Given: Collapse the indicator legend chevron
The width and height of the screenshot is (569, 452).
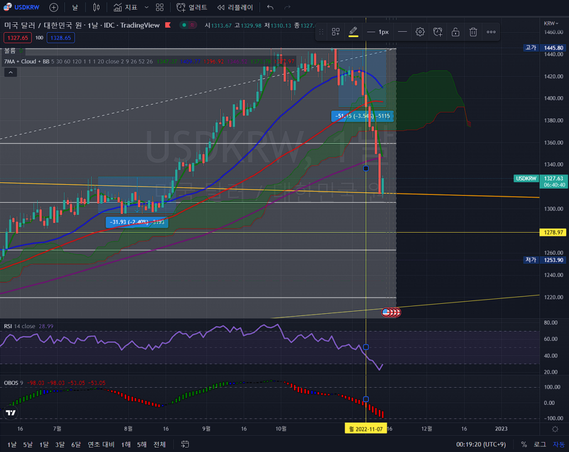Looking at the screenshot, I should (x=11, y=72).
